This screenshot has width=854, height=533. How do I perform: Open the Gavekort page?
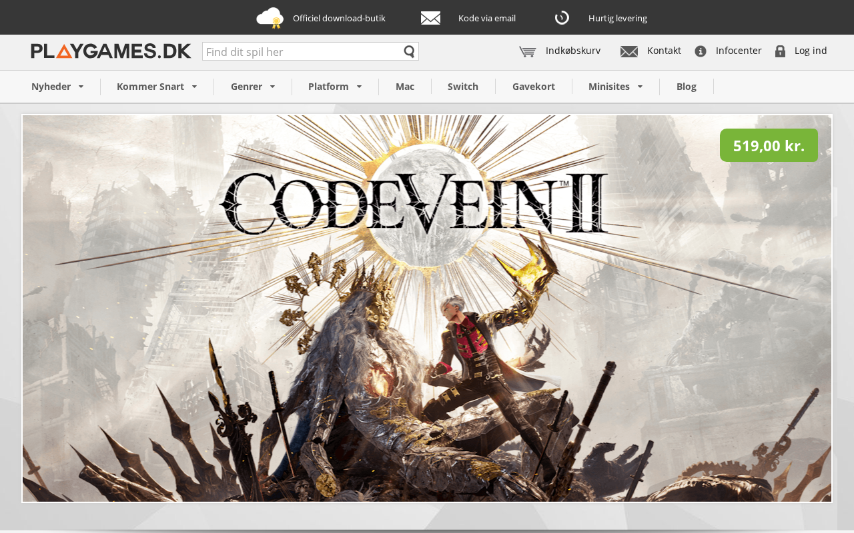point(534,87)
